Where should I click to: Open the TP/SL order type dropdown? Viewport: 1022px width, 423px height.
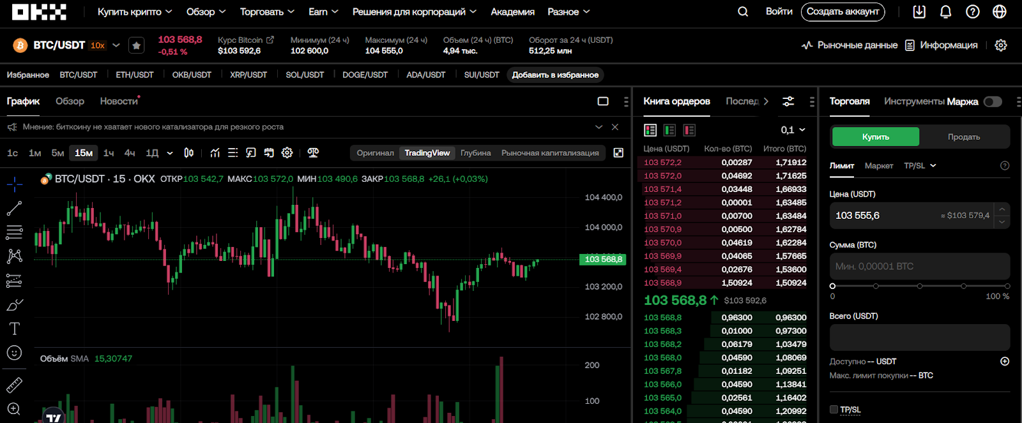[x=920, y=166]
